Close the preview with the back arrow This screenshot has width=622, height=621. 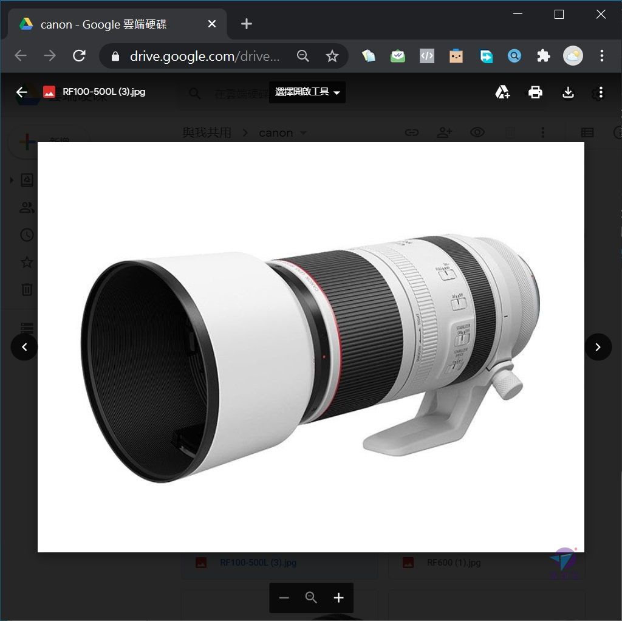21,92
